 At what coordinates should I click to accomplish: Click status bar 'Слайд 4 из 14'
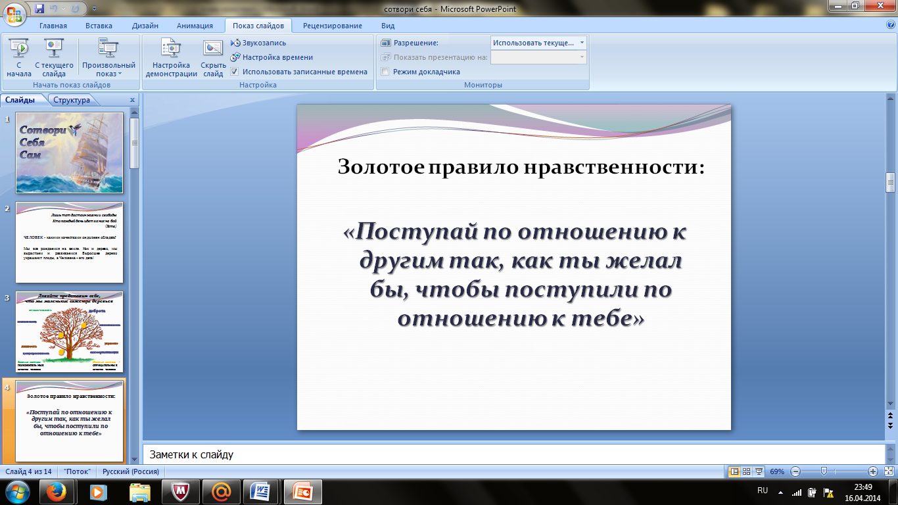tap(28, 471)
